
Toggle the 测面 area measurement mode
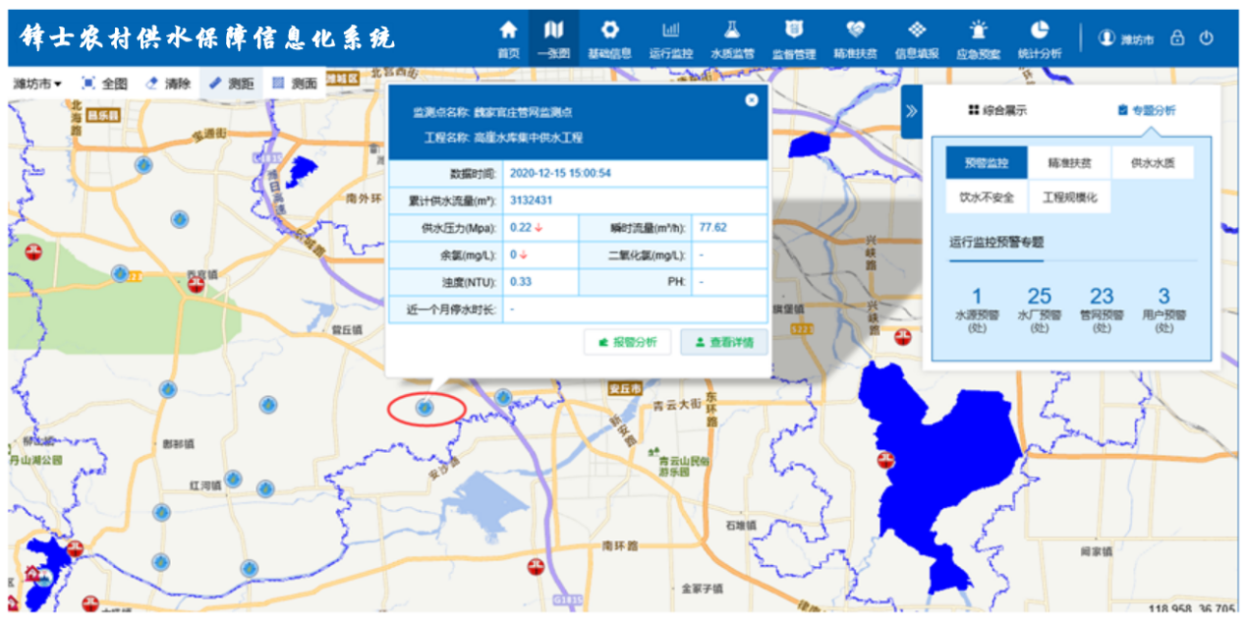[x=298, y=83]
